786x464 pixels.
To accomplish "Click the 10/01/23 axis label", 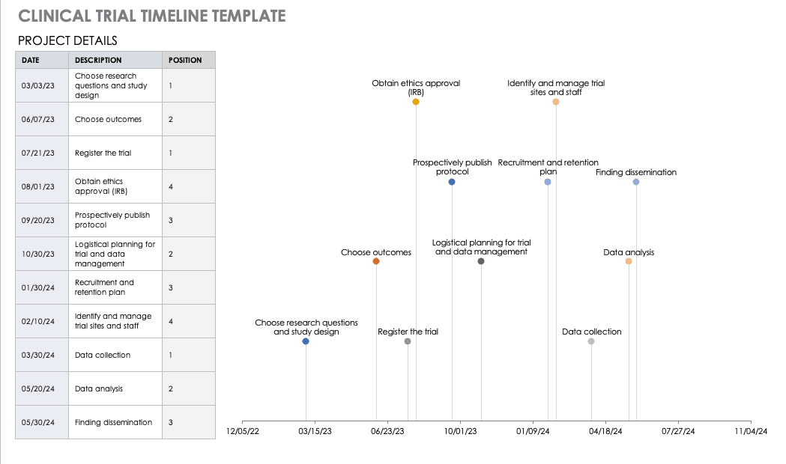I will point(461,431).
